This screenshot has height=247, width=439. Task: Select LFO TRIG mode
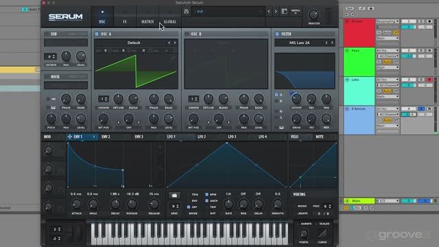pyautogui.click(x=189, y=194)
